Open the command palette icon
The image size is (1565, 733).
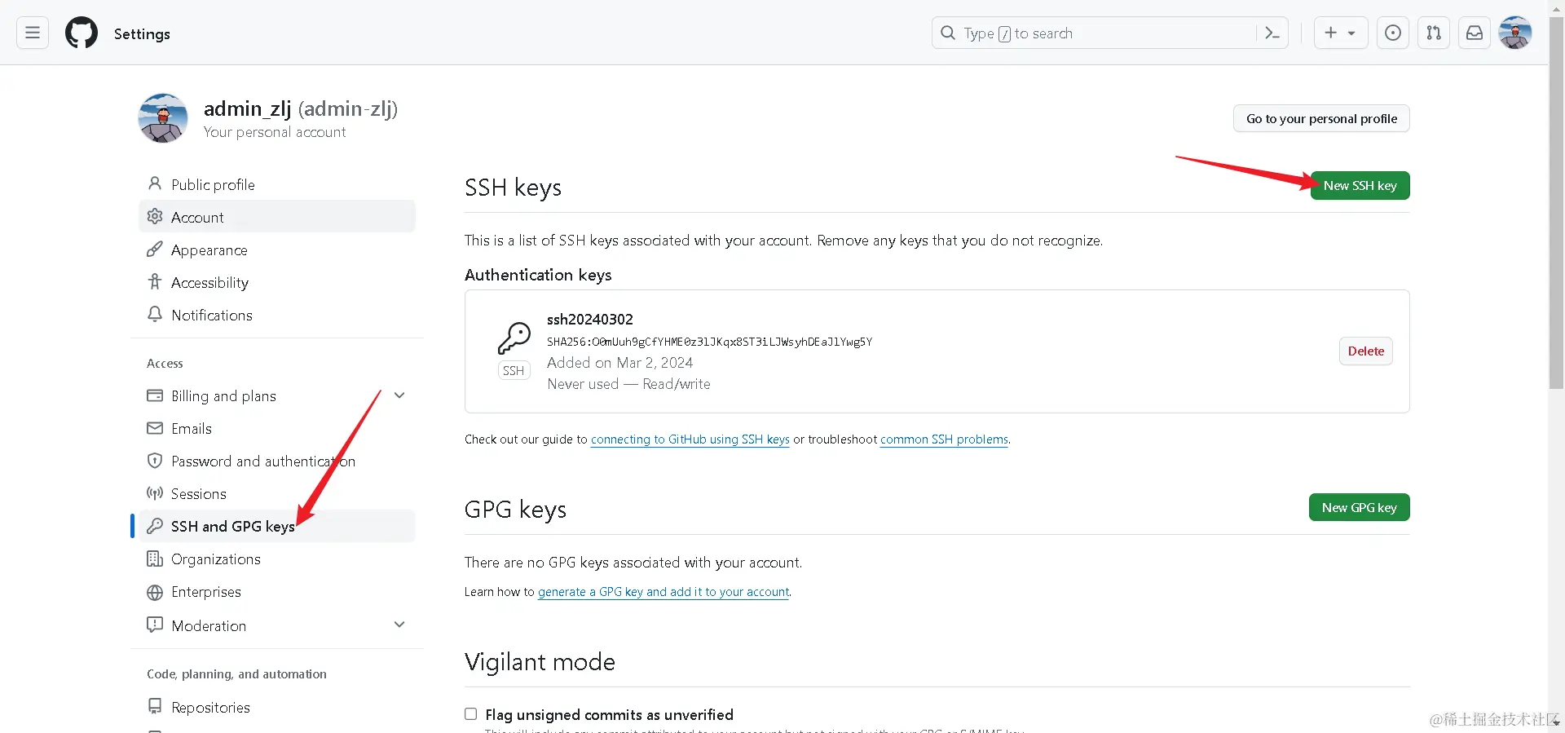click(x=1272, y=33)
